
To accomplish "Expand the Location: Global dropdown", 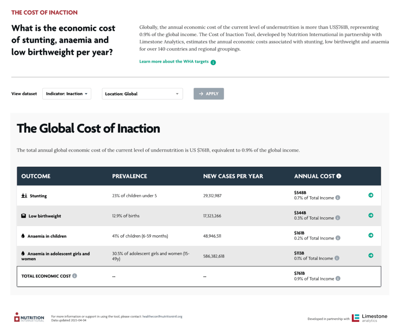I will [142, 94].
